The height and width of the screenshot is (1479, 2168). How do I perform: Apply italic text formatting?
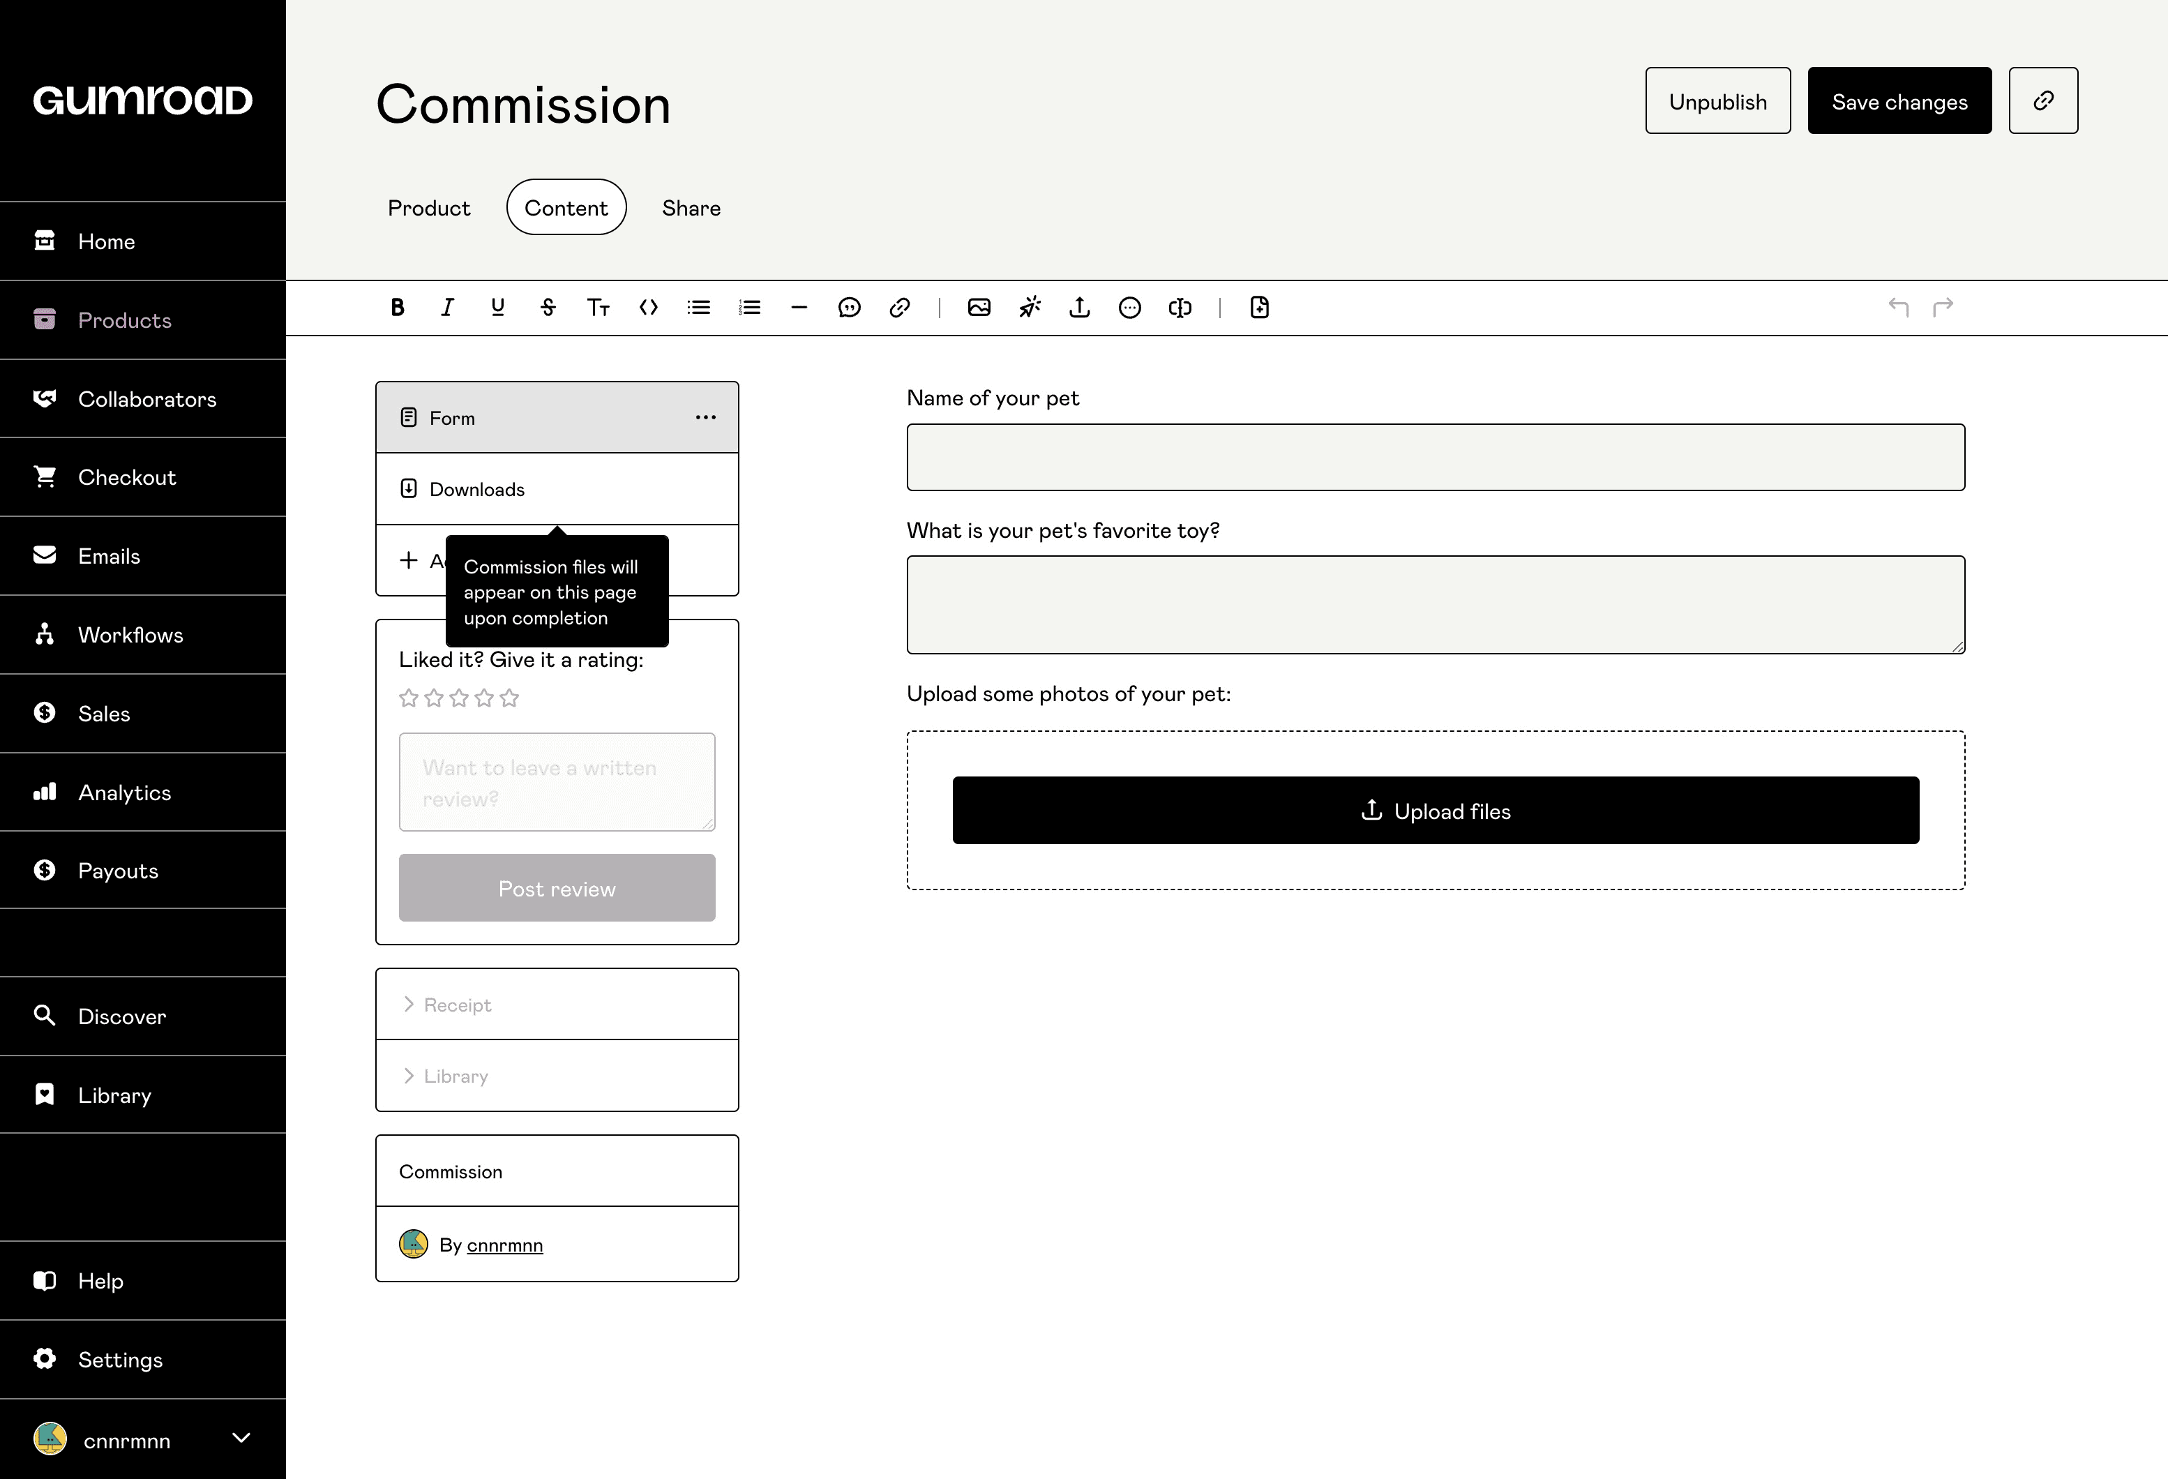click(x=448, y=307)
